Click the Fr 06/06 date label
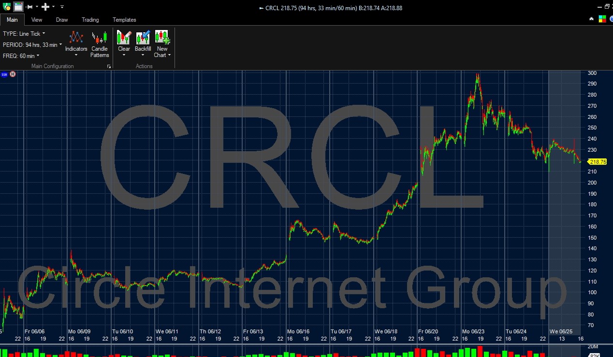 pos(34,331)
